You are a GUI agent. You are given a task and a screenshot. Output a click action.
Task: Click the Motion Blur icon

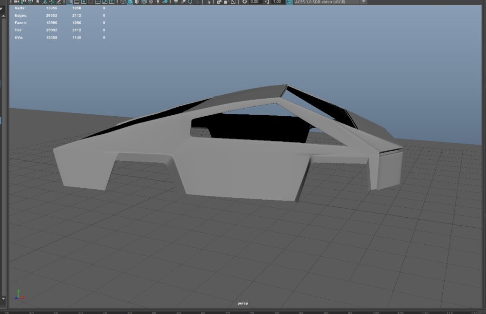(x=183, y=2)
